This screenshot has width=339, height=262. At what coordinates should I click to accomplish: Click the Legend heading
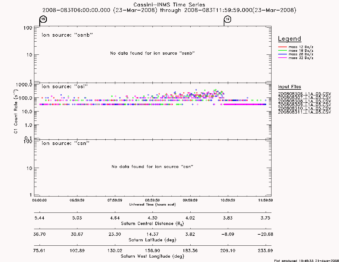pyautogui.click(x=290, y=39)
